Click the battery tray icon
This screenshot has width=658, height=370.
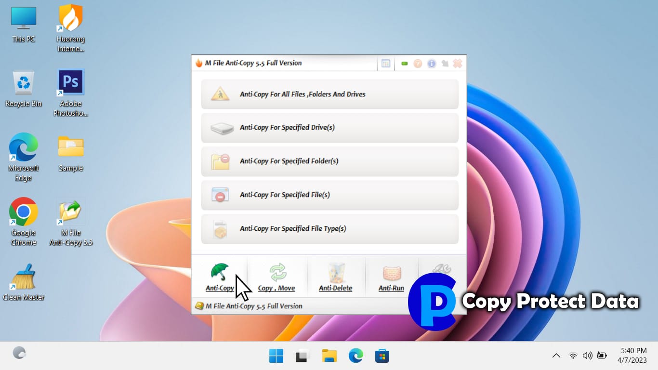(602, 356)
